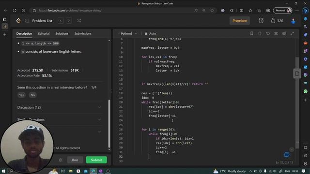Open the editor settings gear

point(284,33)
